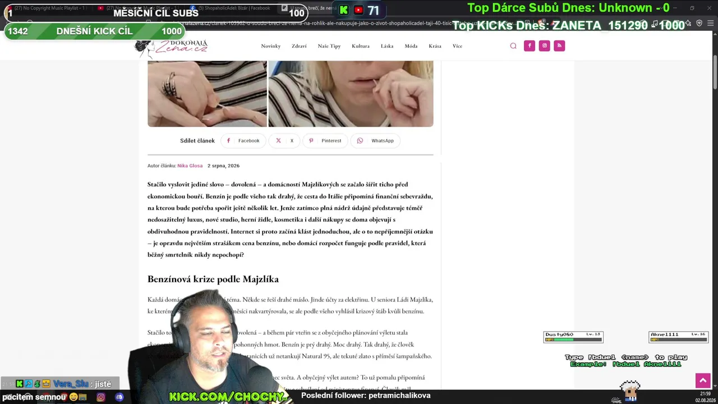Open the Móda menu item
Viewport: 718px width, 404px height.
tap(411, 46)
